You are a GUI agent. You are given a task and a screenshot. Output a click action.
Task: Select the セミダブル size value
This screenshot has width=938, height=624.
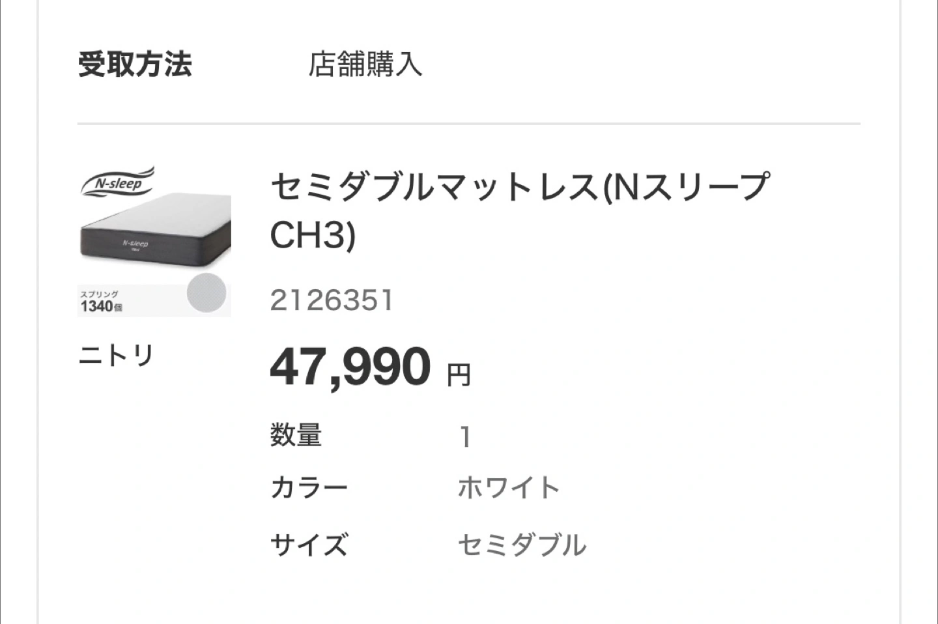(x=522, y=545)
